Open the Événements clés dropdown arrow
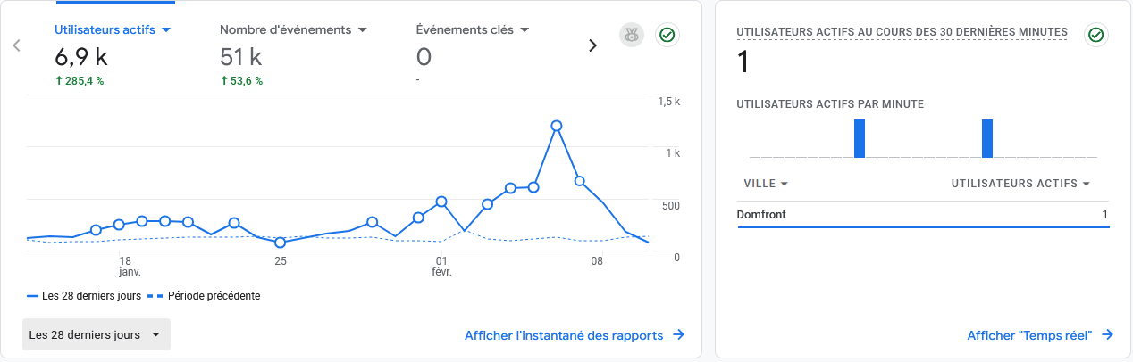 click(x=525, y=29)
